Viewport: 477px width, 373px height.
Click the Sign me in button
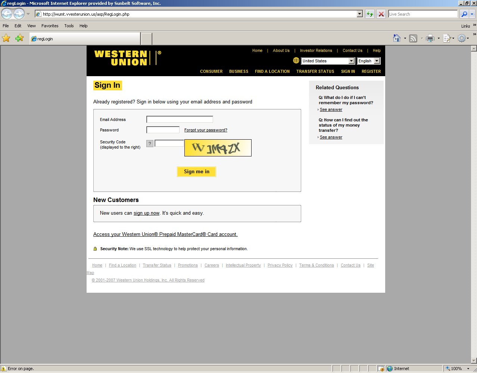(197, 171)
